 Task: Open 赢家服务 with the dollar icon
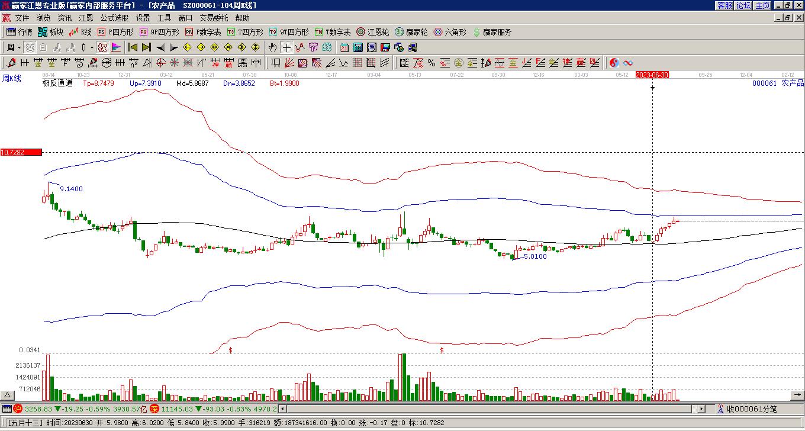[x=492, y=32]
